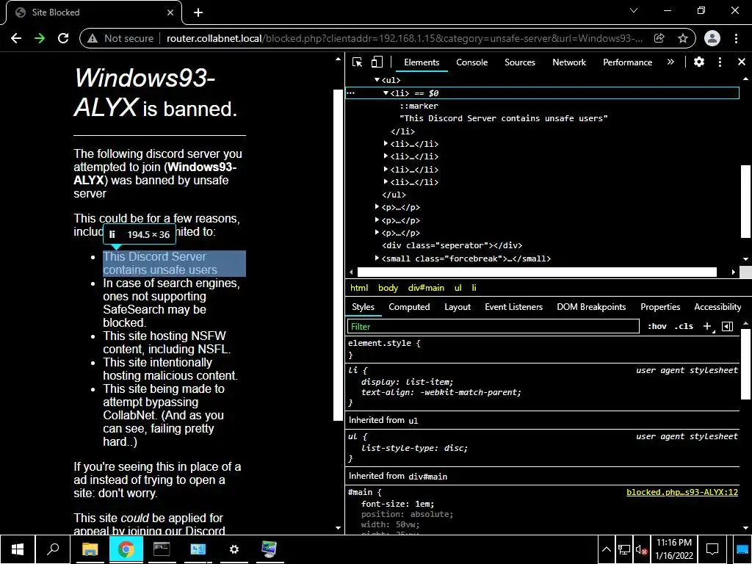The image size is (752, 564).
Task: Click the Elements horizontal scrollbar
Action: tap(537, 272)
